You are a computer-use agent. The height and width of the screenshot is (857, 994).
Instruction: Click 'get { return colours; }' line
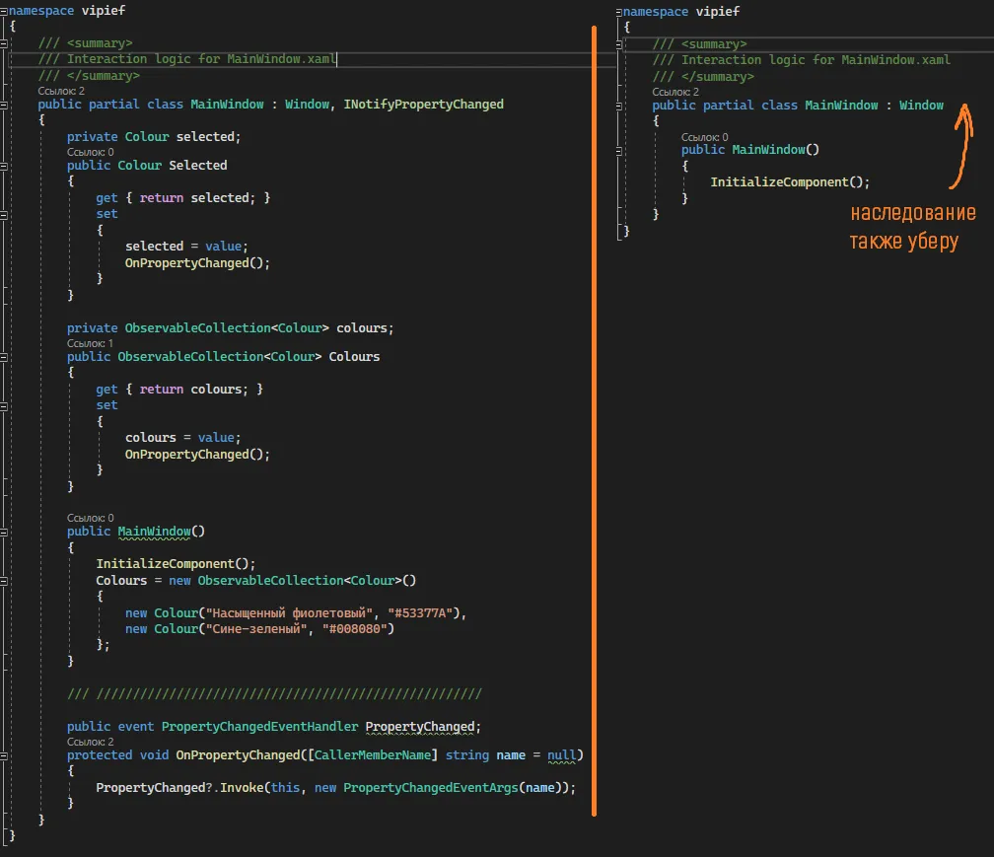179,390
